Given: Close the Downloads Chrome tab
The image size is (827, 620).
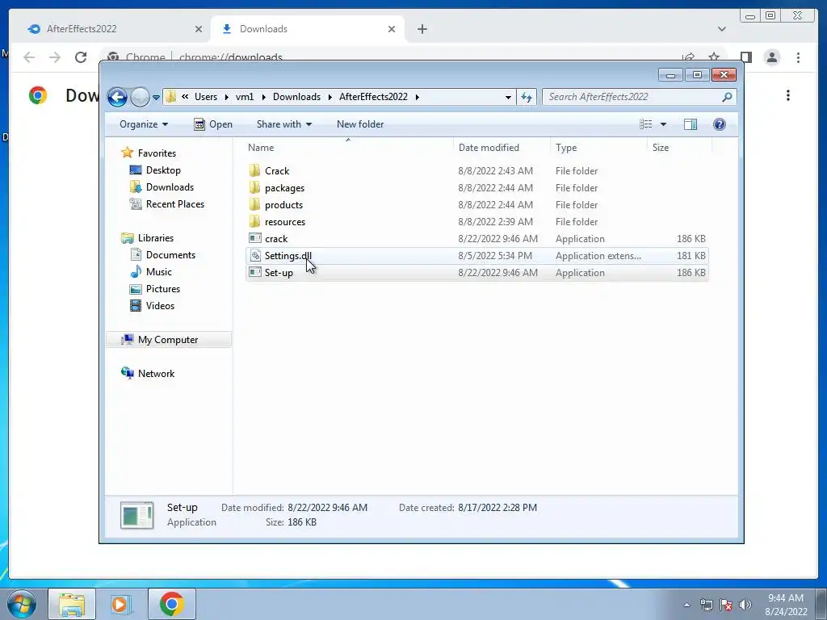Looking at the screenshot, I should 392,29.
